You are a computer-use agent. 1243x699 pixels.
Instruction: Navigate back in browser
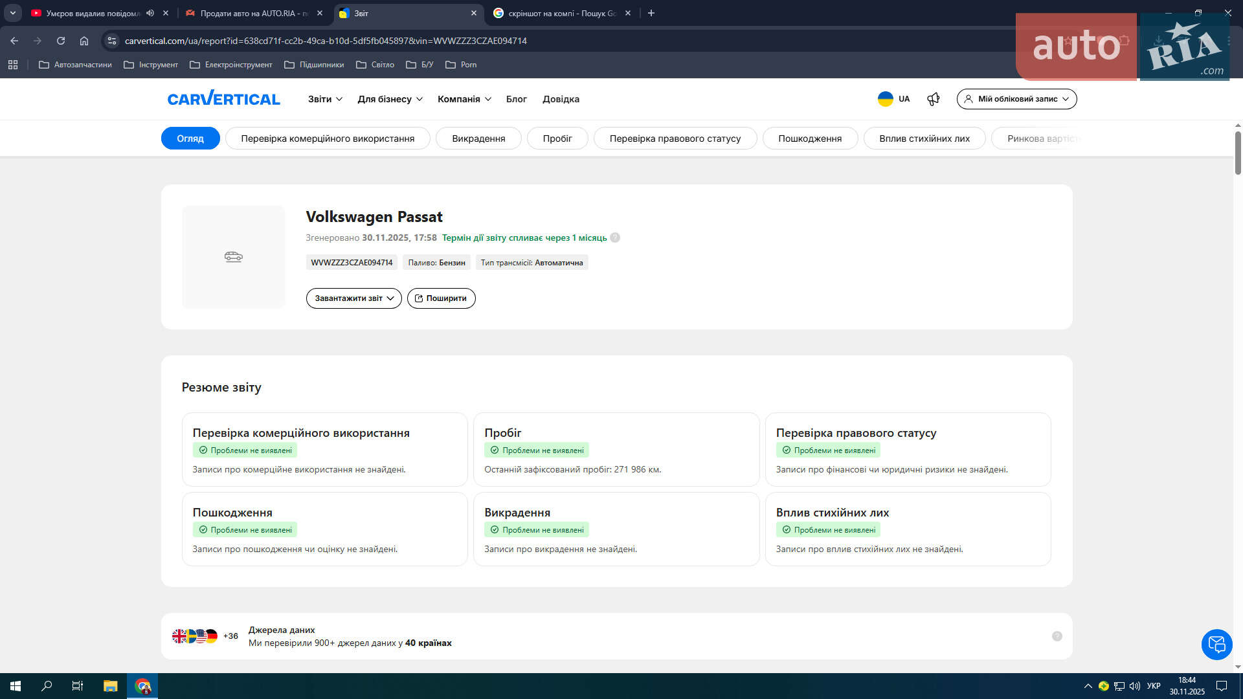pos(14,41)
